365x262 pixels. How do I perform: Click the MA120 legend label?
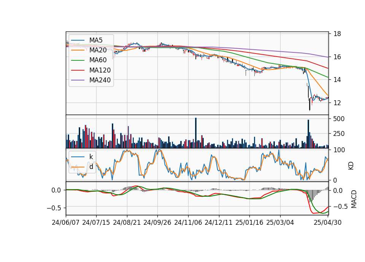tap(100, 70)
